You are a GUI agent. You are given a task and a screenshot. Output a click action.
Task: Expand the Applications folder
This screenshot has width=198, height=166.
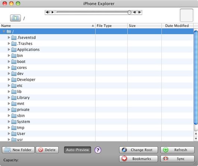[x=9, y=49]
